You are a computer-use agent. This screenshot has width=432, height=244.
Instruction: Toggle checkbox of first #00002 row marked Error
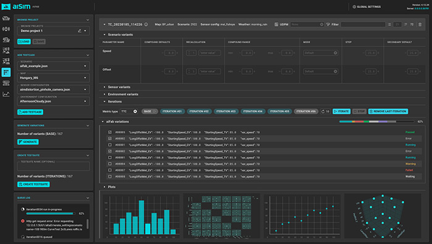(110, 139)
